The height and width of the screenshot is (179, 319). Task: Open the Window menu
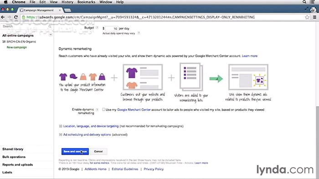pos(106,2)
